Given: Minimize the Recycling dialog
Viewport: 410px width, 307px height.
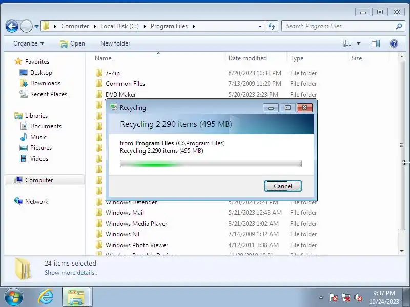Looking at the screenshot, I should pyautogui.click(x=271, y=108).
